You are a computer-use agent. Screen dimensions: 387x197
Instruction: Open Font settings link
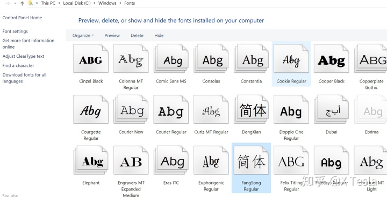pos(15,31)
